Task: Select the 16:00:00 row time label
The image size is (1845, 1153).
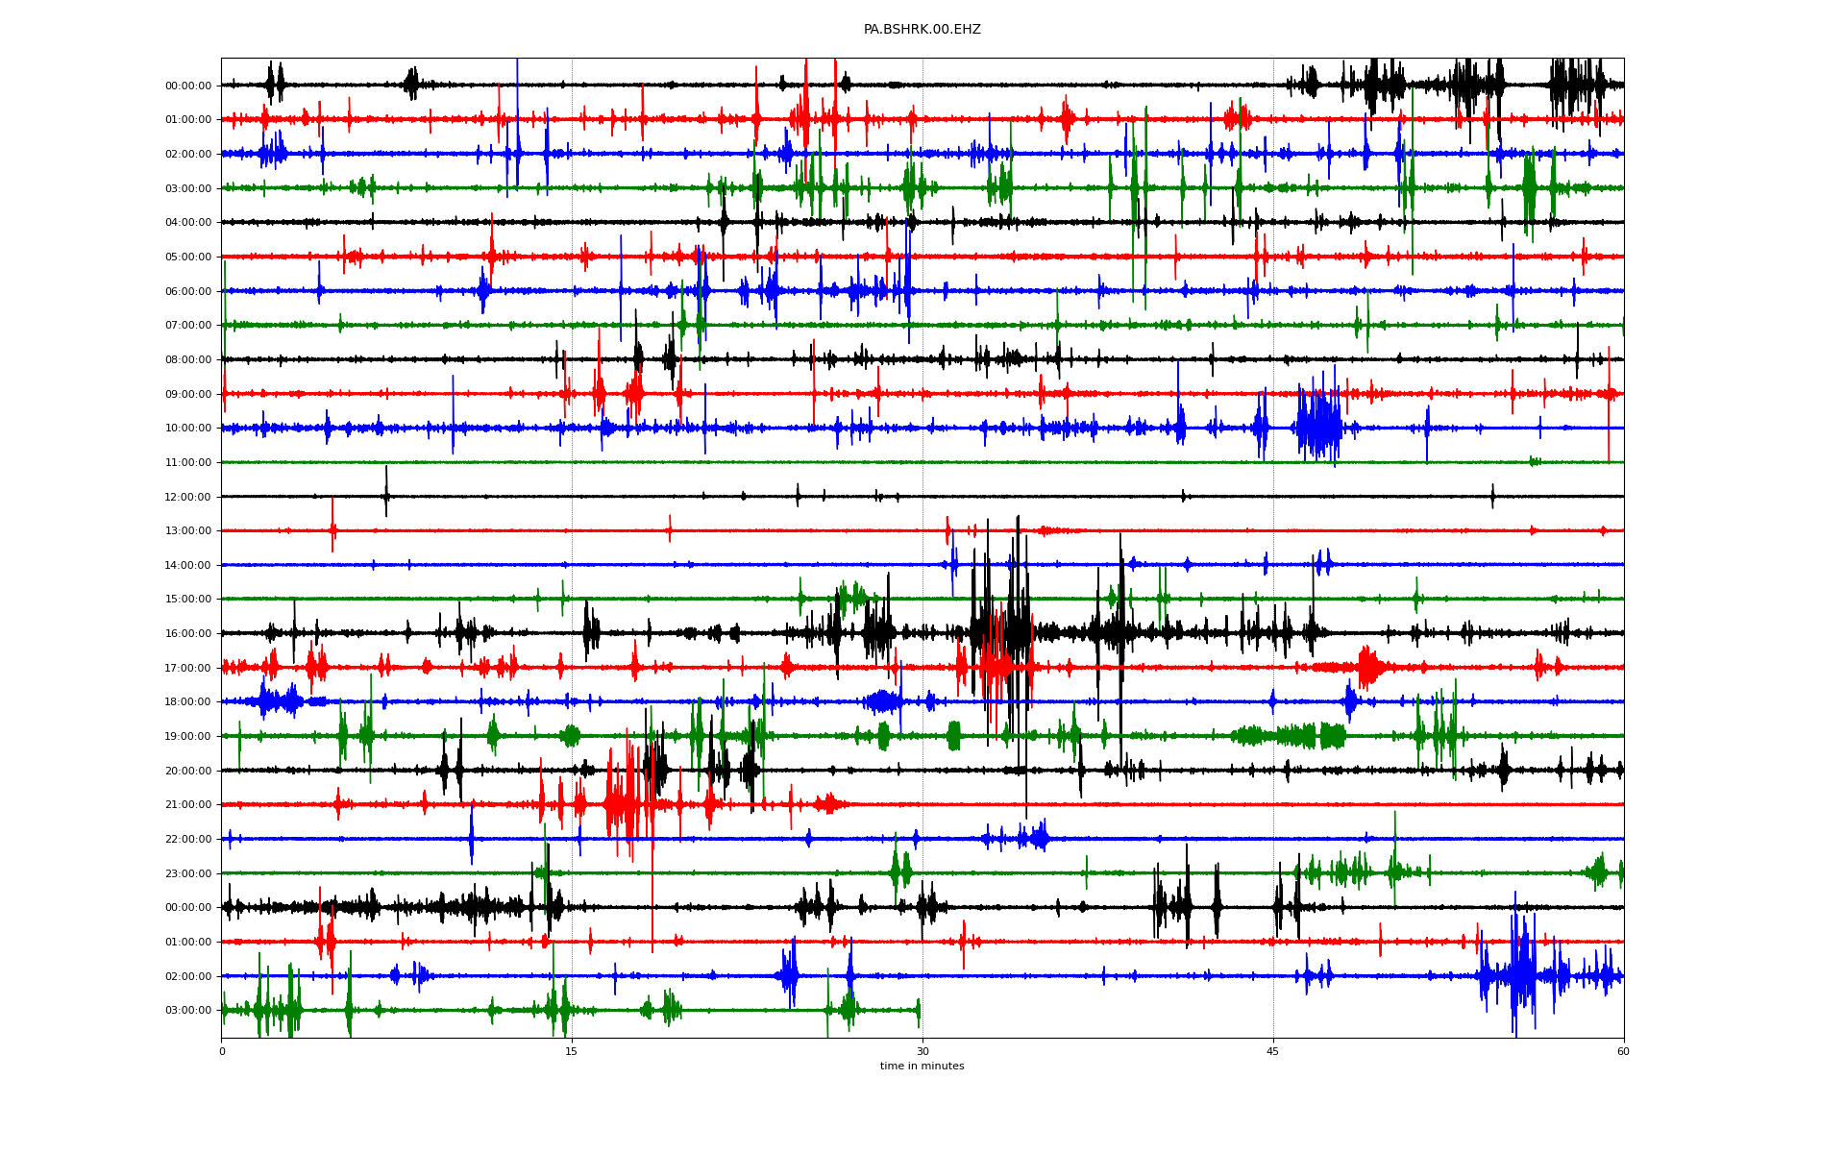Action: (x=188, y=634)
